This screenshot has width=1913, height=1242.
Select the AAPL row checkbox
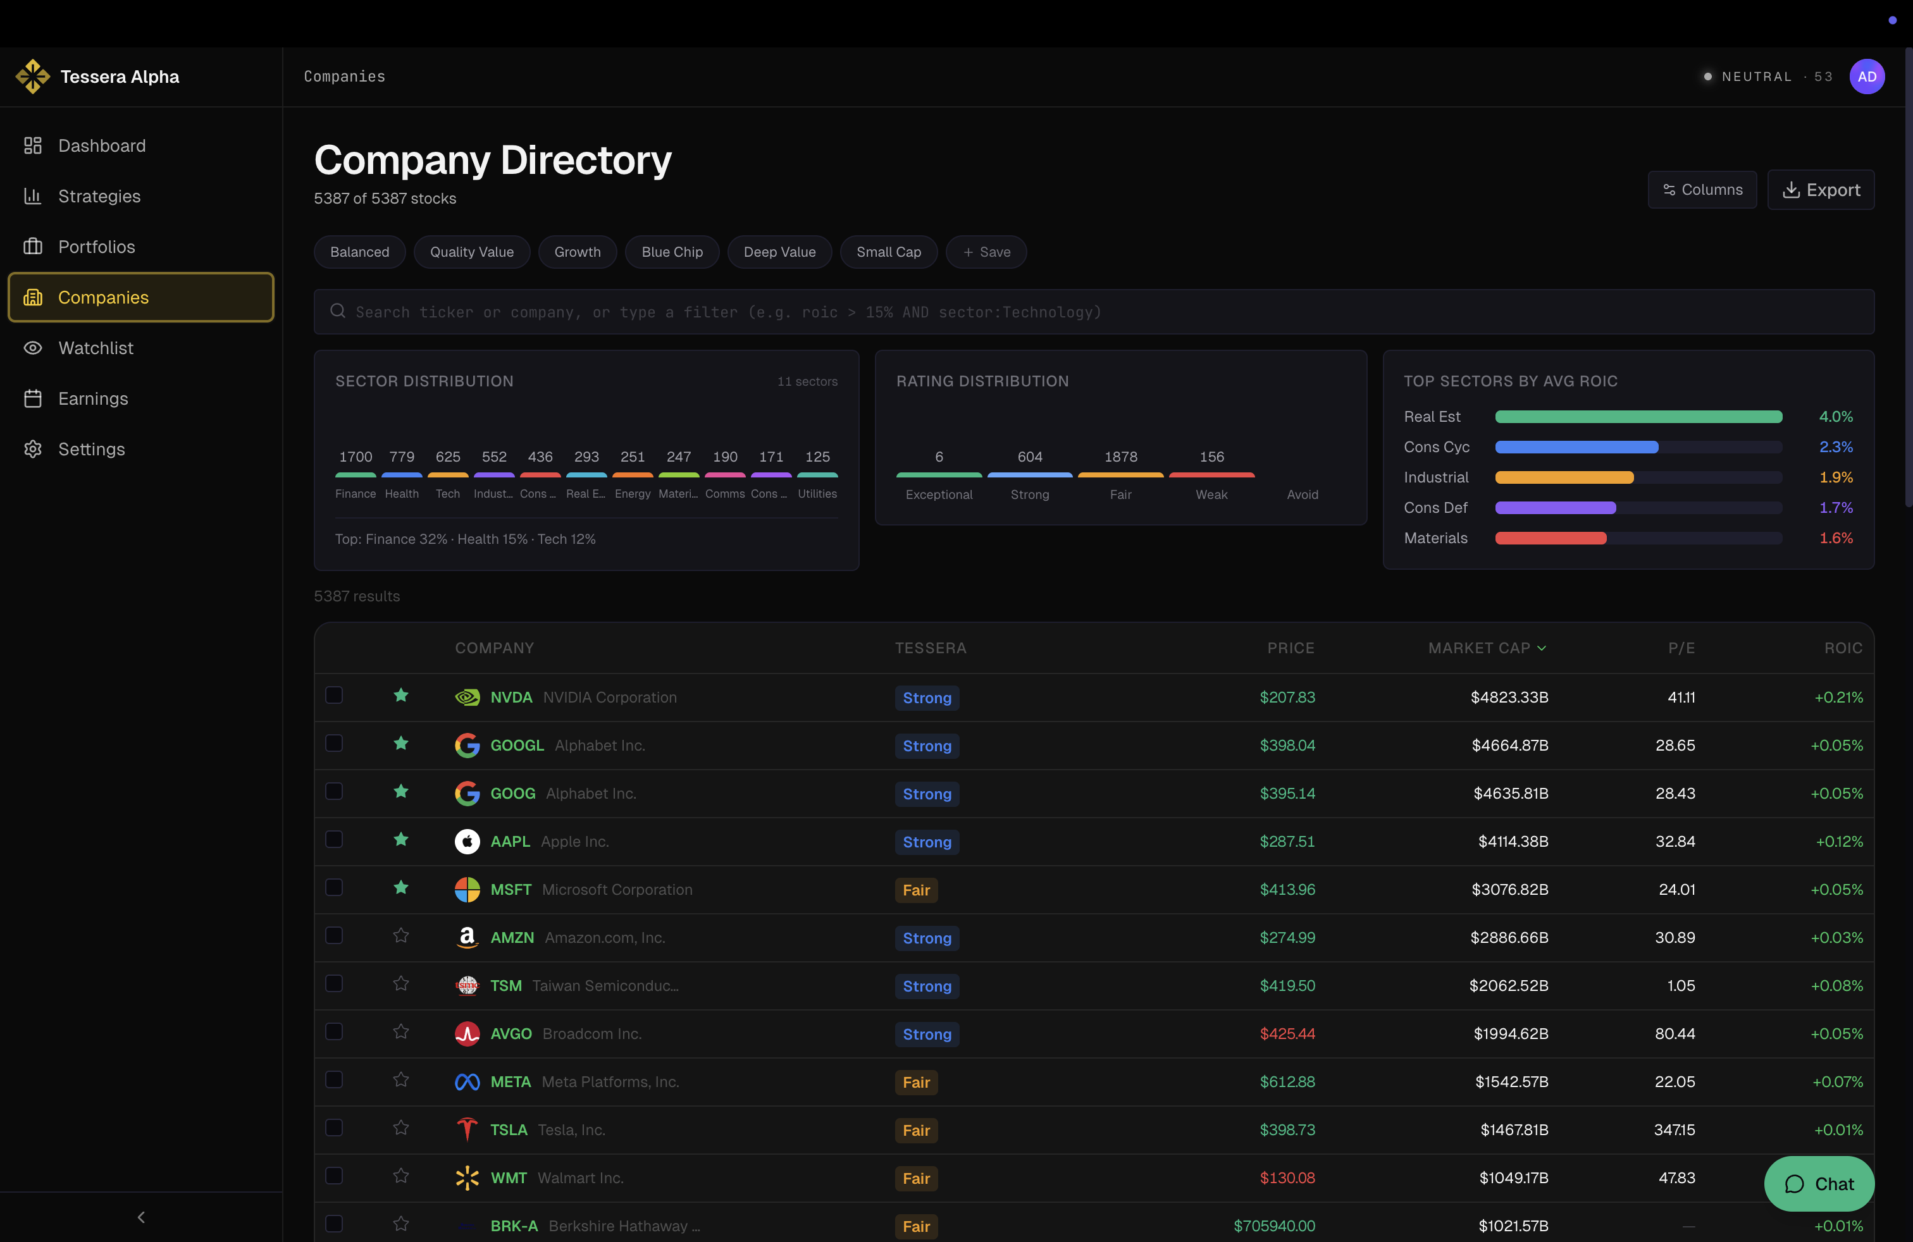[x=333, y=840]
